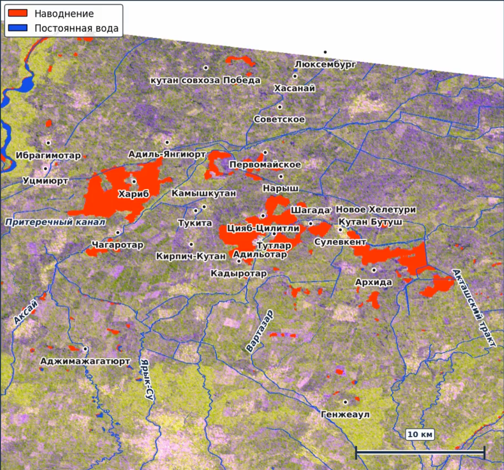Click the Люксембург place label
The width and height of the screenshot is (504, 470).
(x=325, y=64)
